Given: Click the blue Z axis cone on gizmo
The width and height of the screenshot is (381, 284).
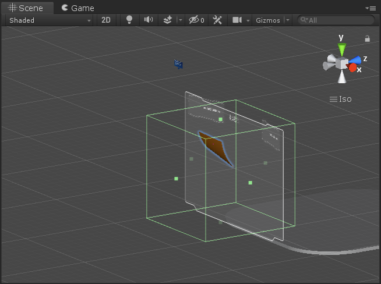Looking at the screenshot, I should [357, 59].
